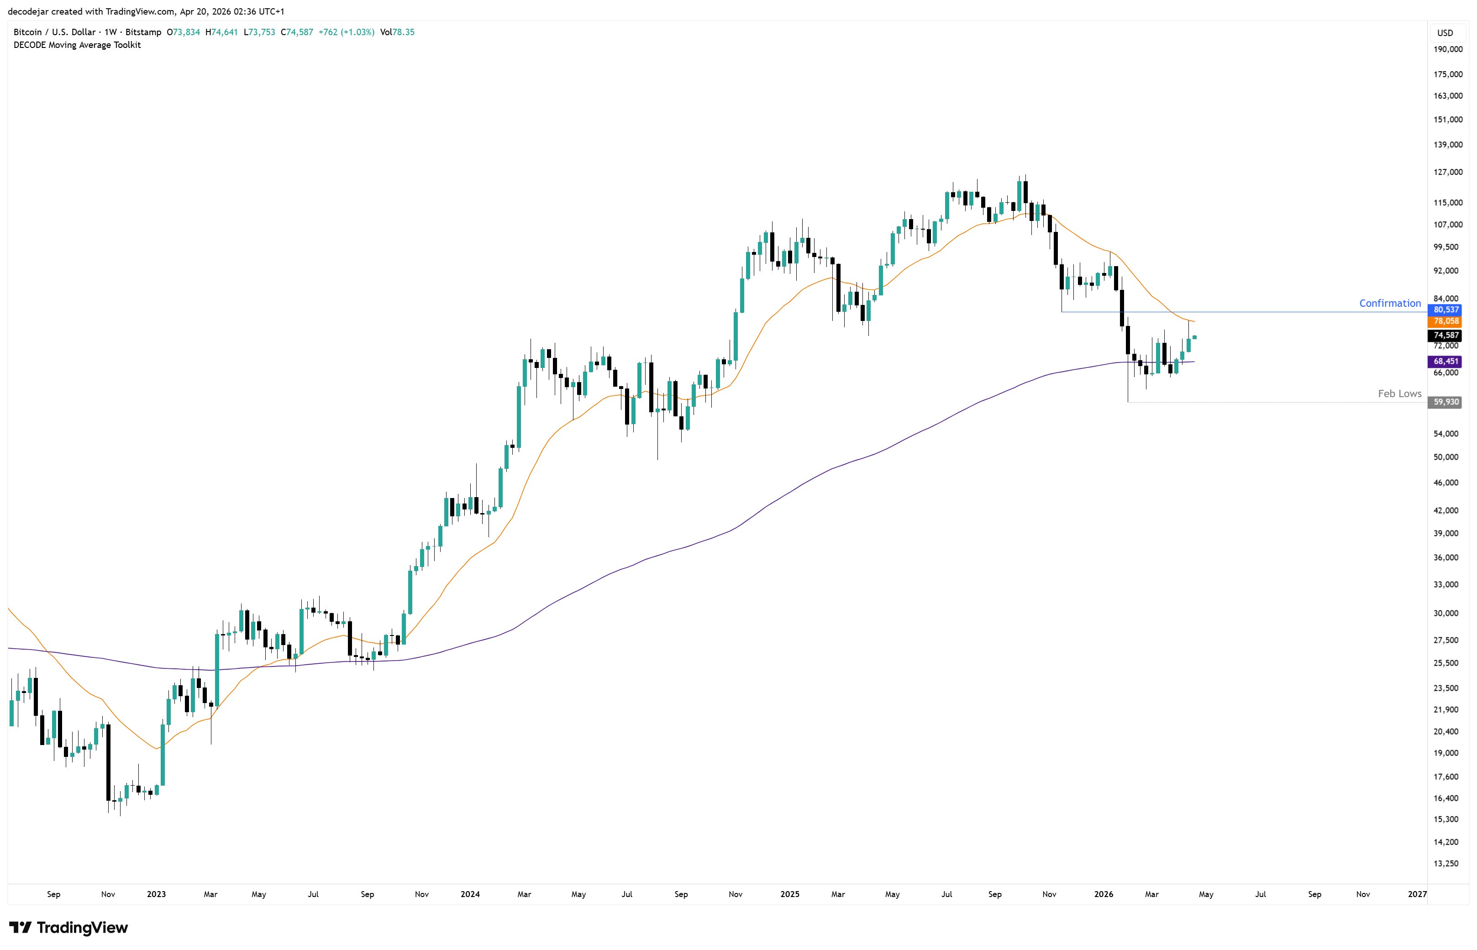
Task: Click the black 74,587 current price tag
Action: 1445,336
